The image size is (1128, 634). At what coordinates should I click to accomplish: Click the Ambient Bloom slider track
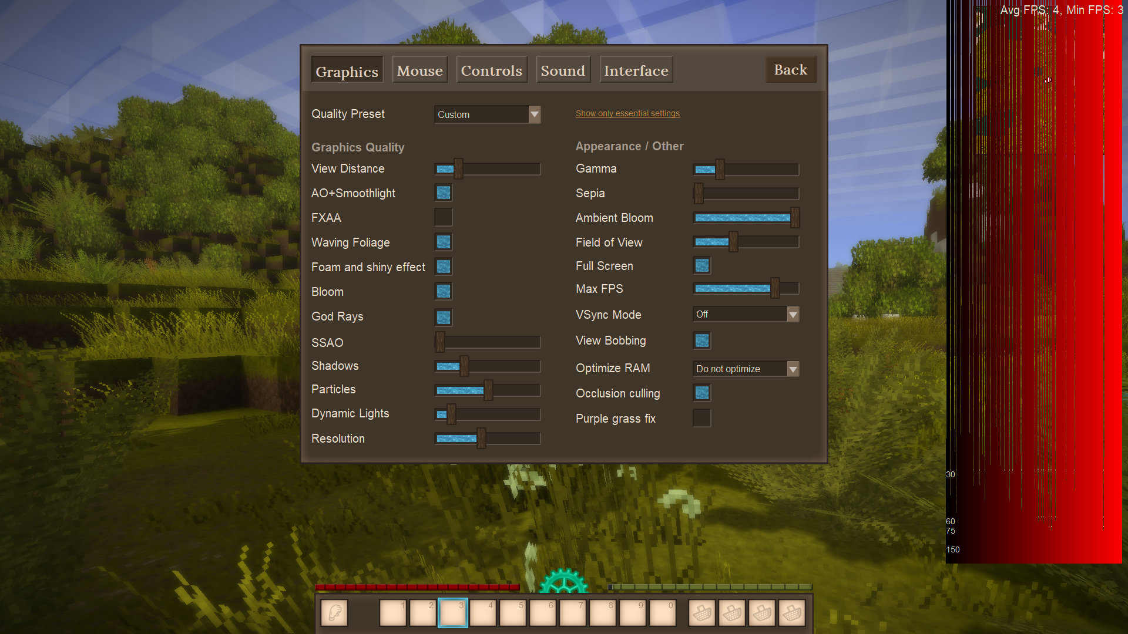[x=743, y=218]
